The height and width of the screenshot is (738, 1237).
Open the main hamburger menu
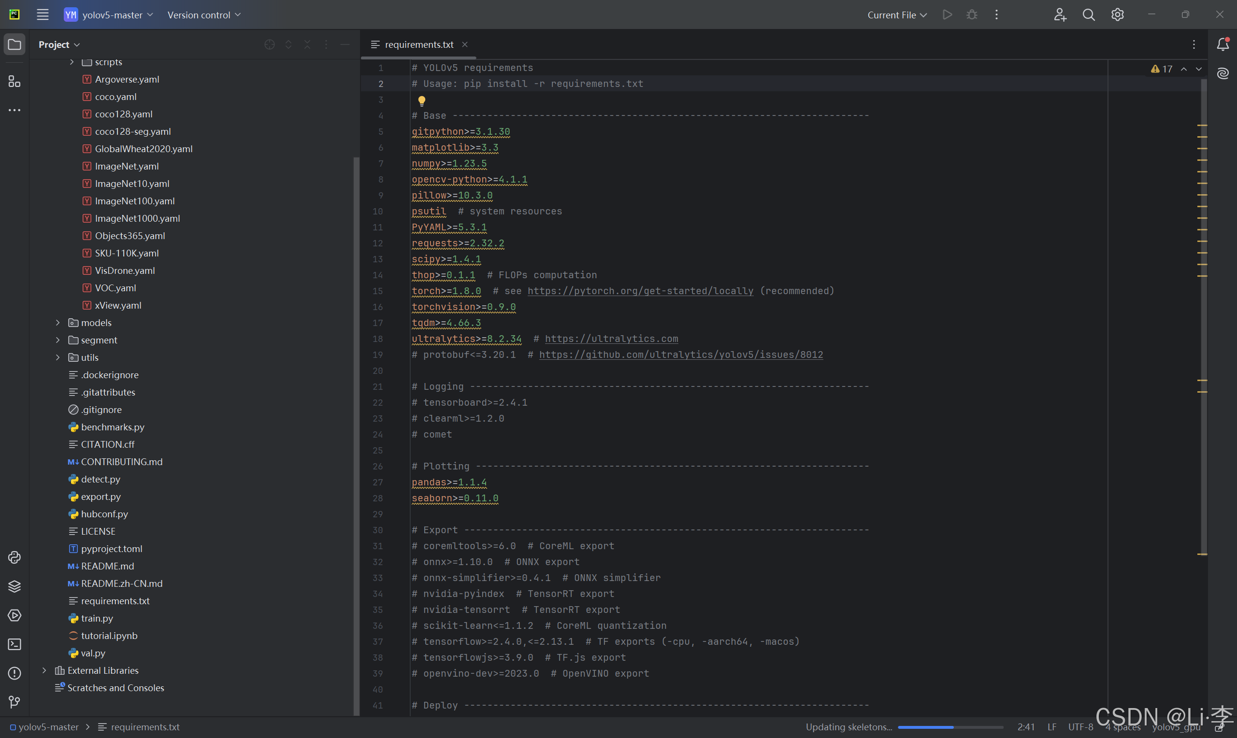(x=43, y=14)
